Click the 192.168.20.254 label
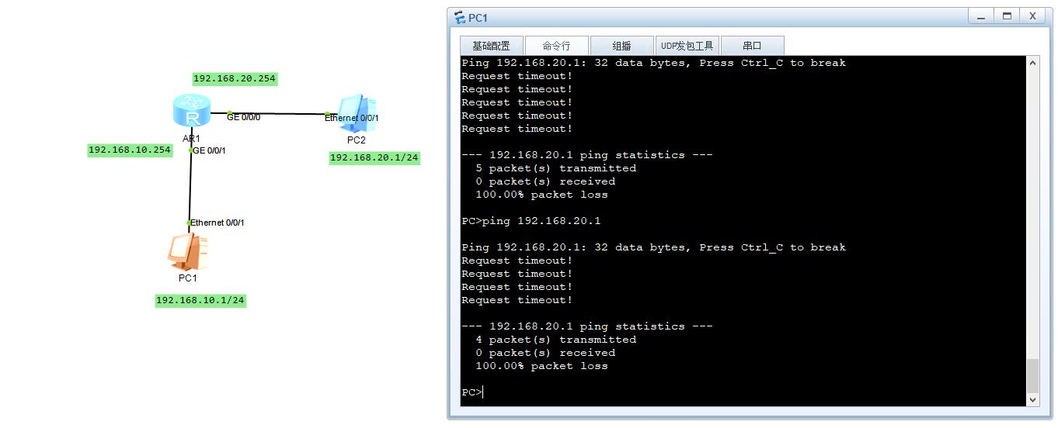 click(x=234, y=78)
